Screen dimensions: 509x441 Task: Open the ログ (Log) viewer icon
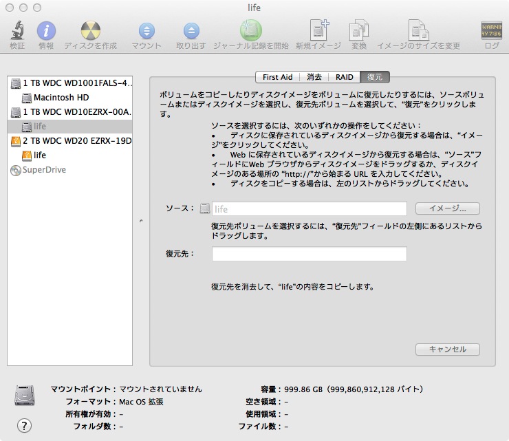coord(492,31)
